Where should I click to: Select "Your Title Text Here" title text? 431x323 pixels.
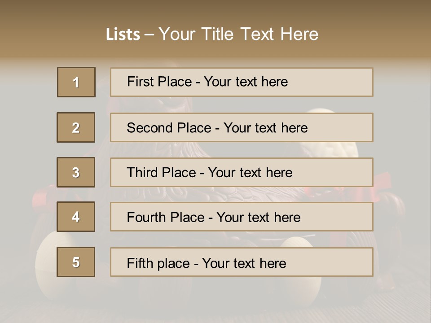[x=238, y=34]
